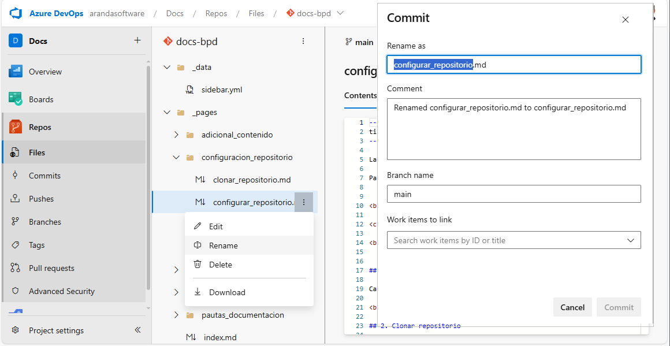Open Boards from the sidebar
The image size is (670, 346).
40,99
